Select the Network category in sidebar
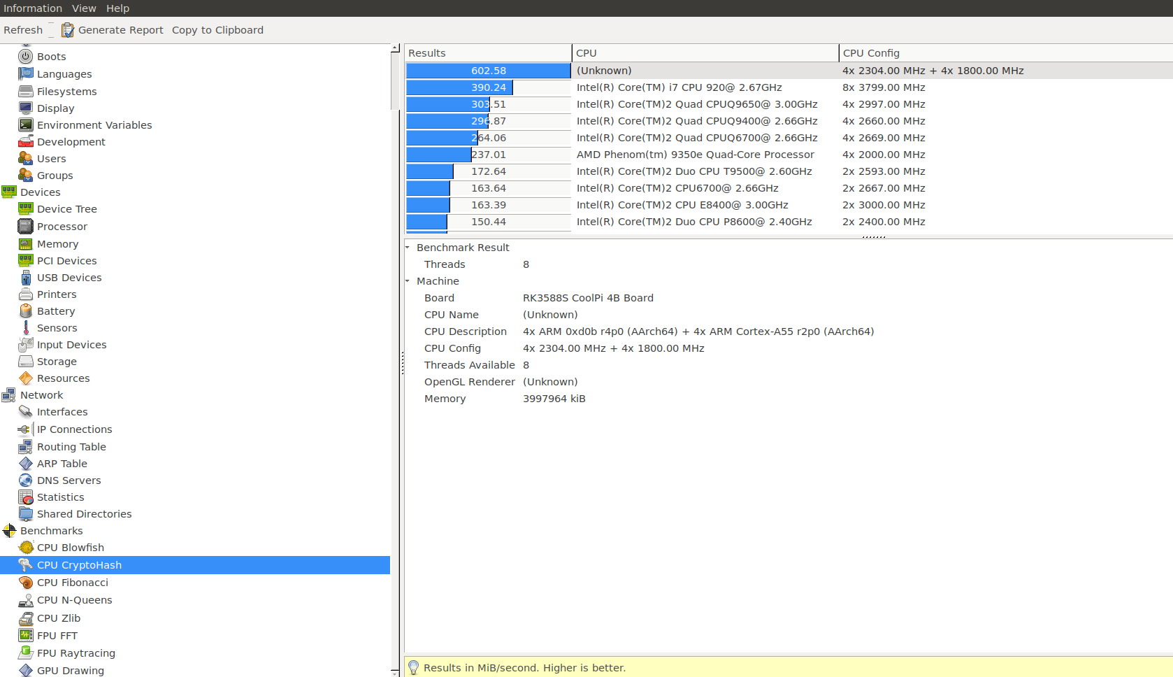Viewport: 1173px width, 677px height. click(x=42, y=395)
